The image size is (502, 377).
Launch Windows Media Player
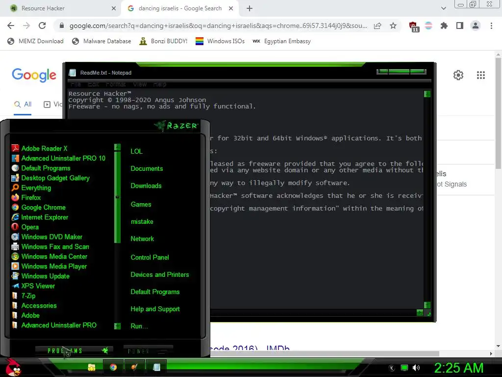[50, 267]
